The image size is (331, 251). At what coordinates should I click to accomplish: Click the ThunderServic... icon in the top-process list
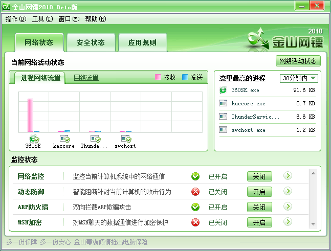tap(223, 117)
